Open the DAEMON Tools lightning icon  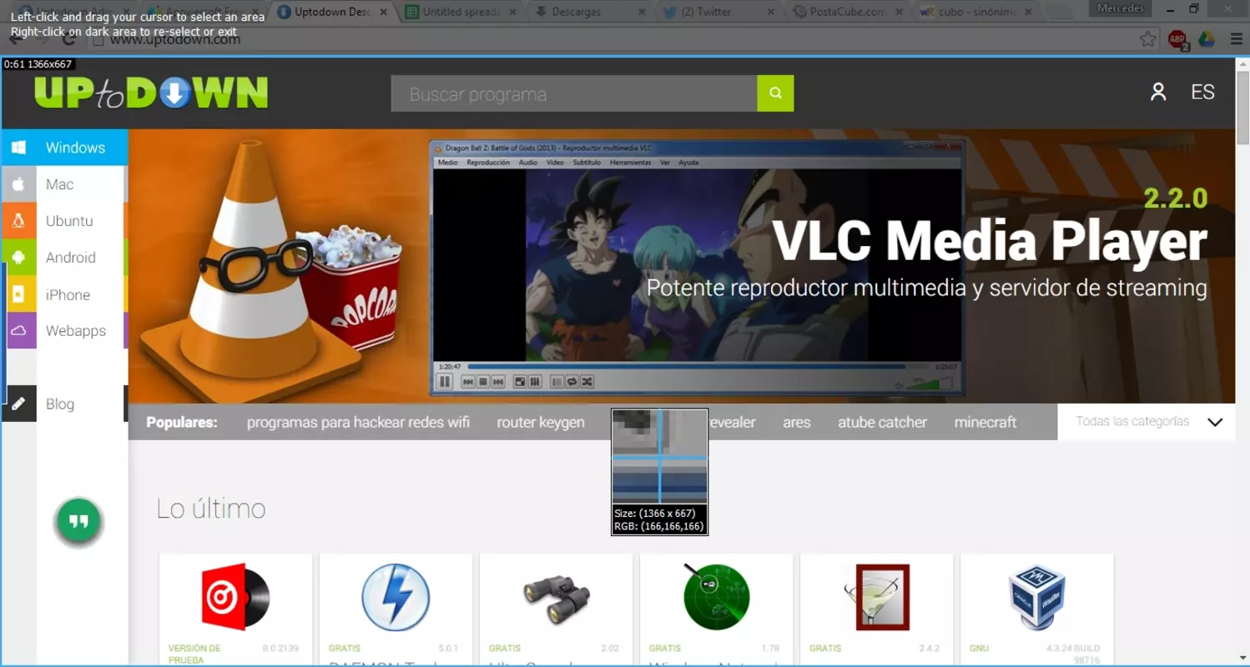[396, 596]
